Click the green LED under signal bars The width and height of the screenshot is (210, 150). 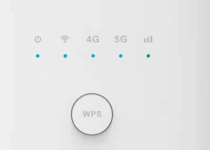[x=148, y=56]
